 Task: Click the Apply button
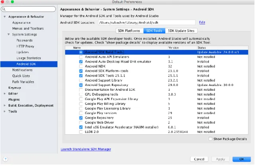pos(220,159)
